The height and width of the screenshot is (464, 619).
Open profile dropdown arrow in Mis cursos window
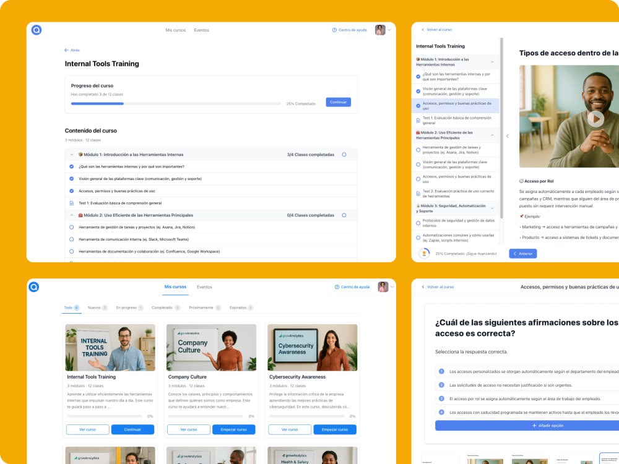[392, 287]
